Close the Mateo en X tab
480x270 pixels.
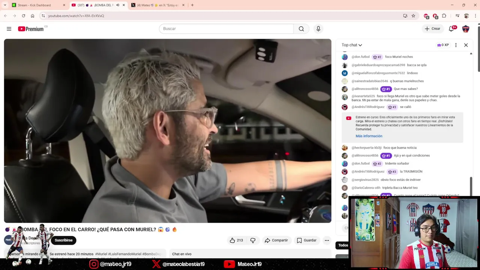click(183, 5)
